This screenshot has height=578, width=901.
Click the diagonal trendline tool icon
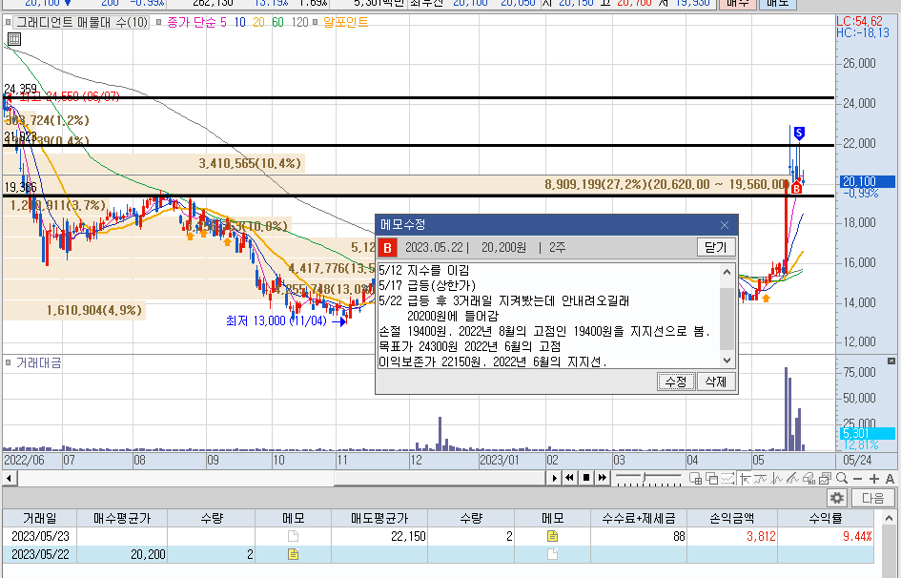click(793, 478)
